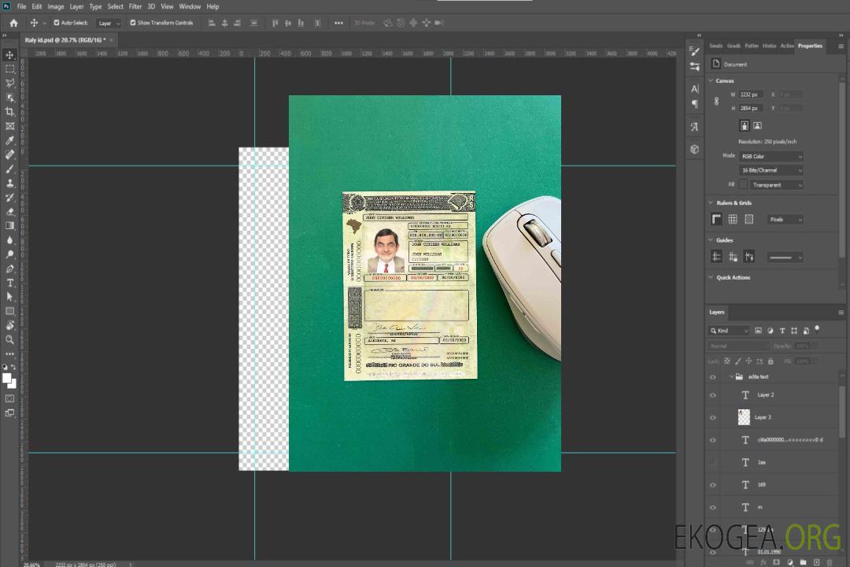Select the Zoom tool in toolbar

[9, 339]
